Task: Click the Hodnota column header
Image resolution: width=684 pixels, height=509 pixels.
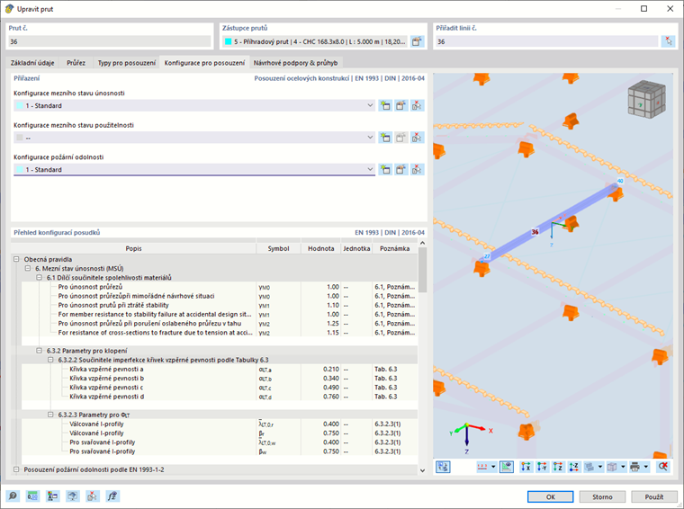Action: tap(321, 248)
